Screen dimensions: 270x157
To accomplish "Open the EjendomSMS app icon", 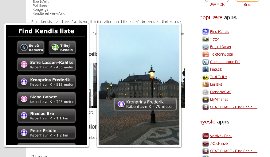I will point(205,92).
